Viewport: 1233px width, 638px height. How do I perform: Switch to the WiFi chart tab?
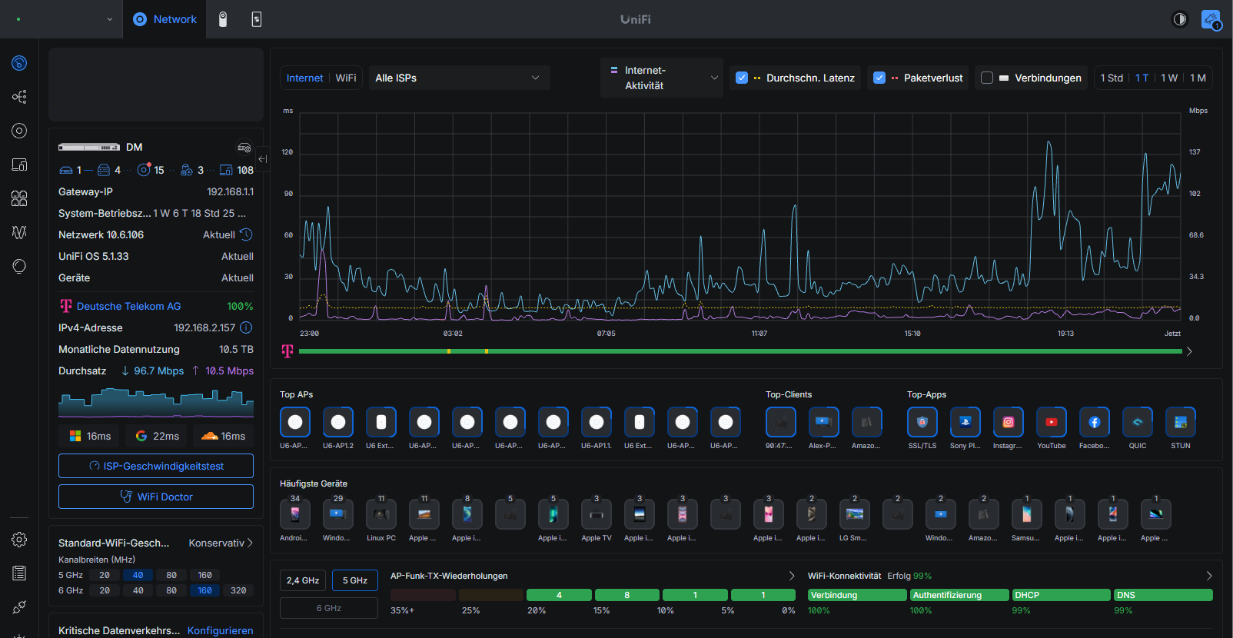[x=346, y=78]
